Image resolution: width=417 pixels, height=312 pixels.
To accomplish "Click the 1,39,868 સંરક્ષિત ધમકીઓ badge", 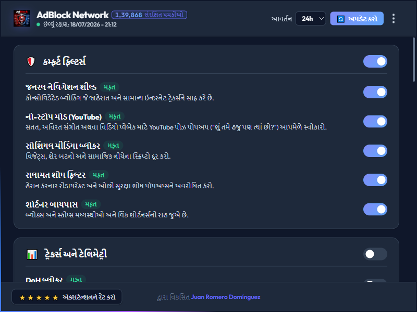I will pos(149,15).
